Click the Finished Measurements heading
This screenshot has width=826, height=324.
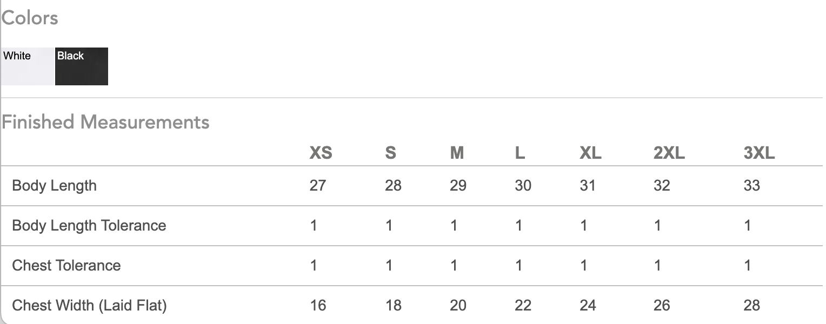coord(105,122)
